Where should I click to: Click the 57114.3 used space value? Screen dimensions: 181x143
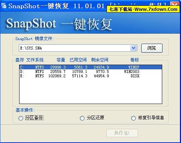[79, 76]
